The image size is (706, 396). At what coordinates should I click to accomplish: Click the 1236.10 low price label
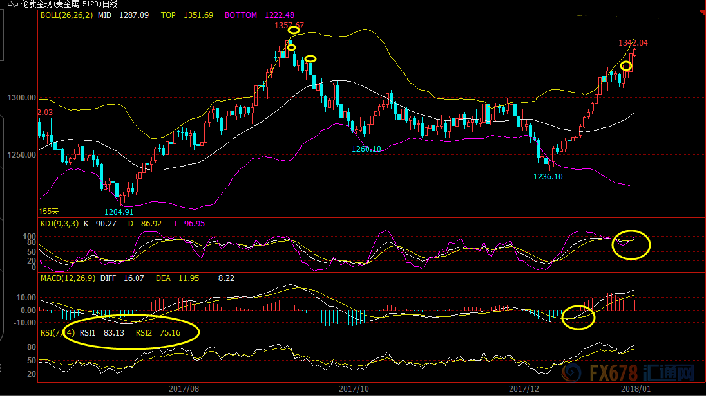point(548,177)
